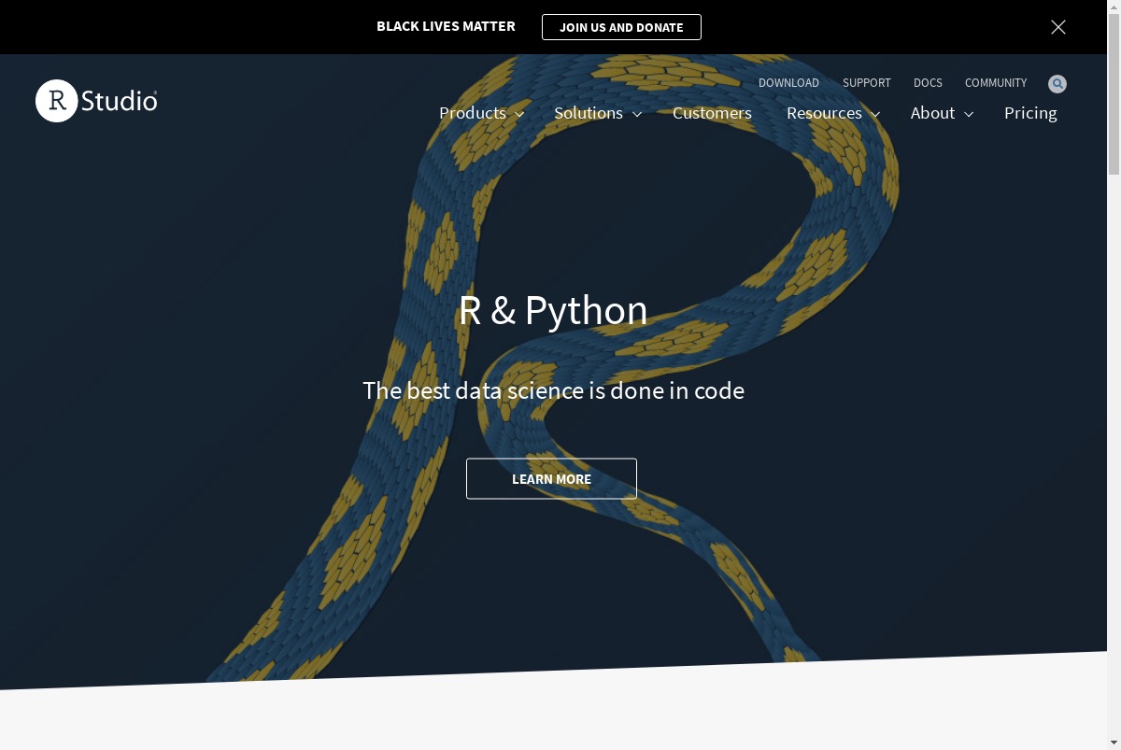This screenshot has width=1121, height=750.
Task: Visit the Pricing page
Action: point(1030,113)
